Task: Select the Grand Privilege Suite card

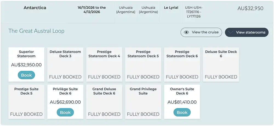Action: point(143,102)
